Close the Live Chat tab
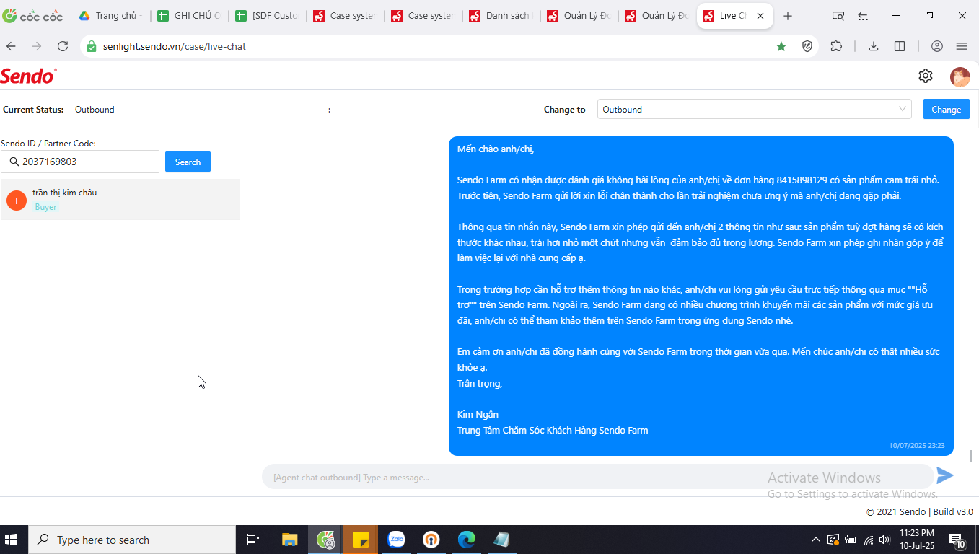Screen dimensions: 979x554 pos(760,16)
